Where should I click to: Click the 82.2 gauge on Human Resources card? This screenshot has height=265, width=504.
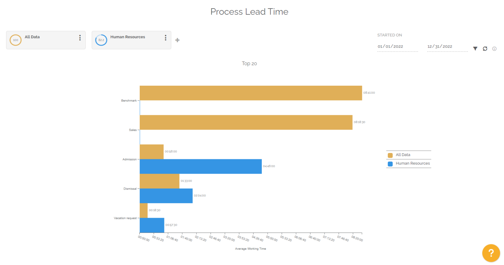(x=101, y=40)
